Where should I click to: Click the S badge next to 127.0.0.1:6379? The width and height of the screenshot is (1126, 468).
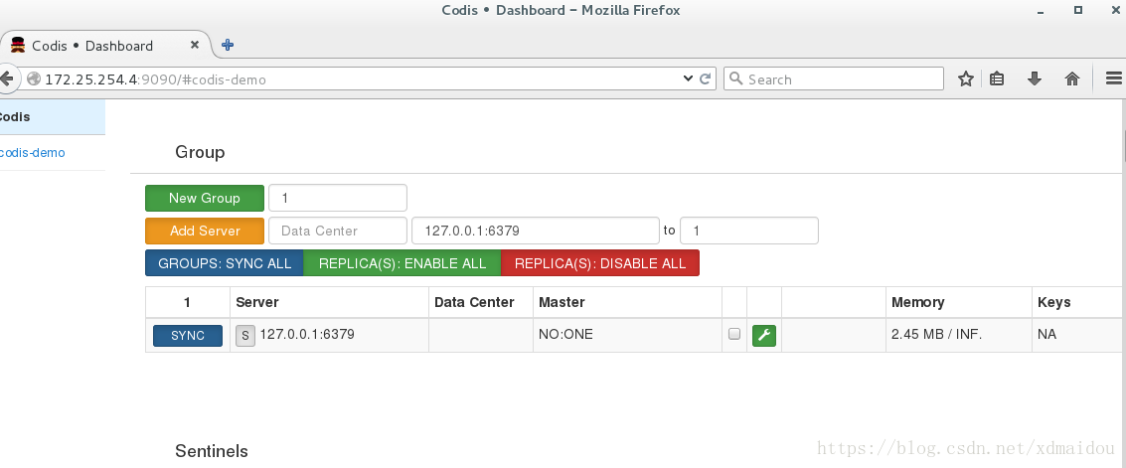pyautogui.click(x=245, y=335)
